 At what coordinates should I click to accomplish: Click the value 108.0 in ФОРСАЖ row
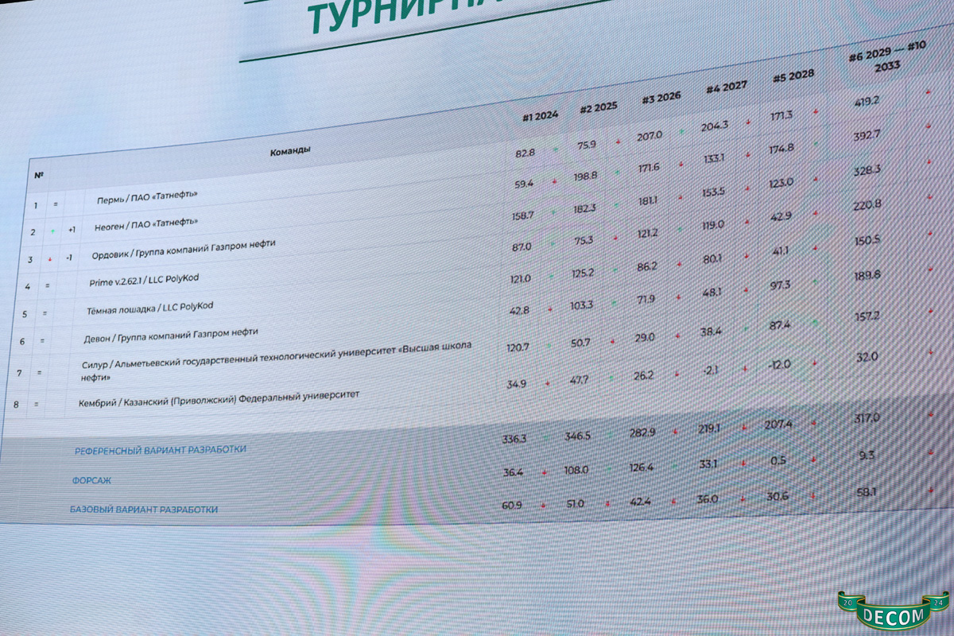(576, 470)
